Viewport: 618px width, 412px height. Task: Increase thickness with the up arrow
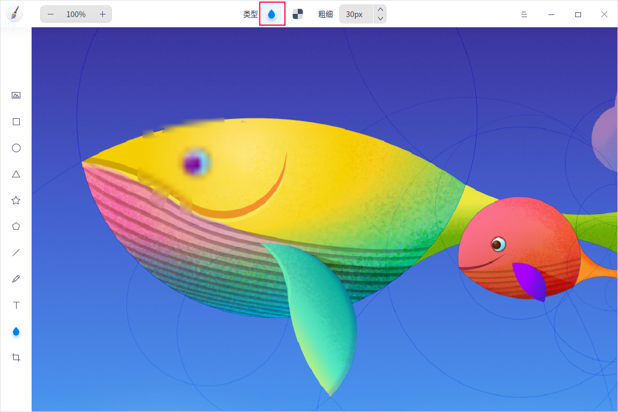click(x=380, y=10)
